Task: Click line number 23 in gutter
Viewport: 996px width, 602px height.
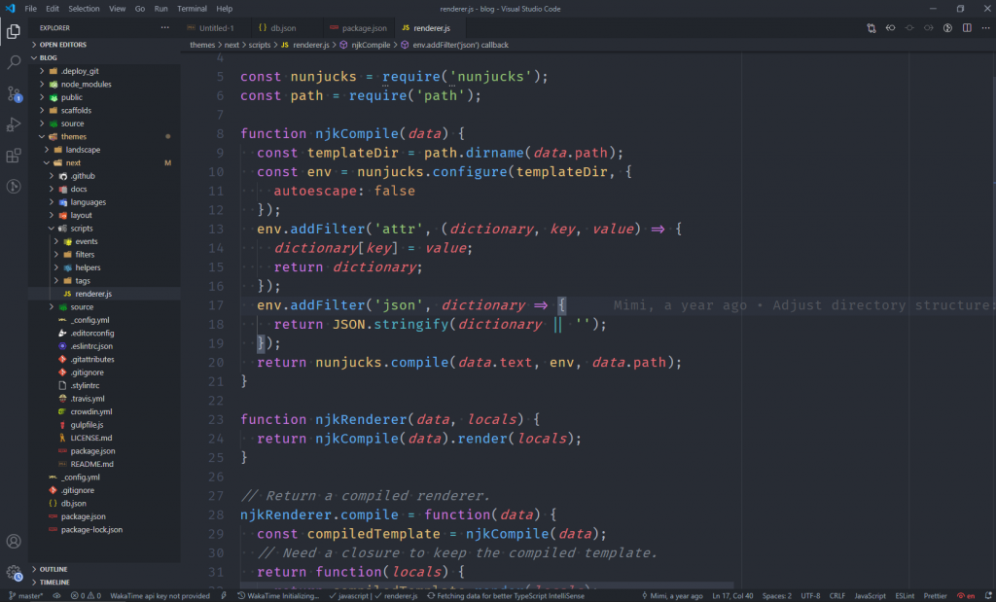Action: tap(216, 419)
